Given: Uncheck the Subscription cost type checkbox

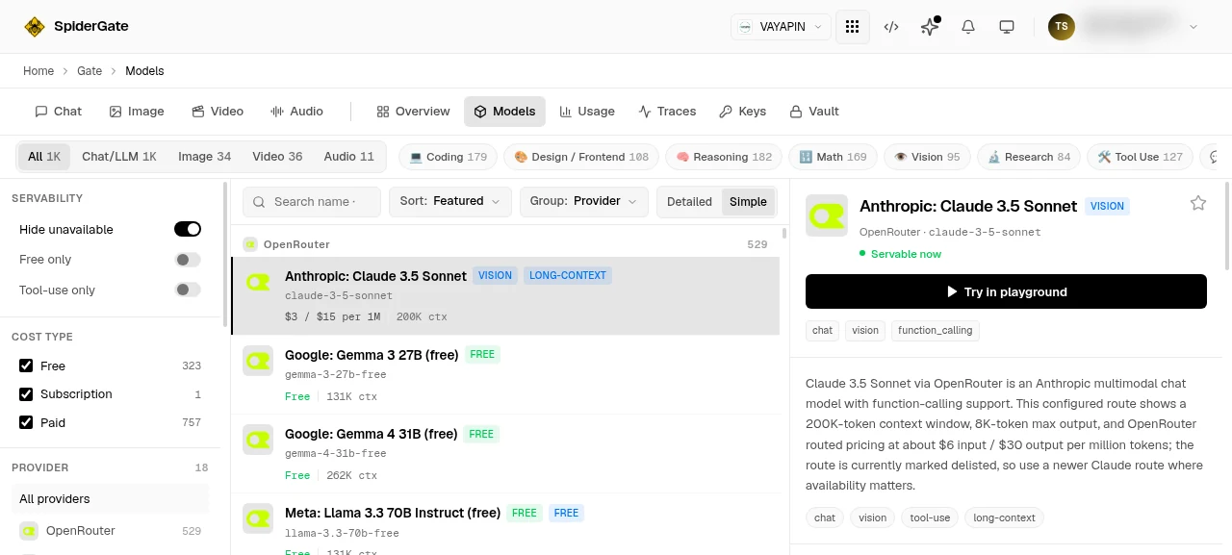Looking at the screenshot, I should [x=26, y=394].
